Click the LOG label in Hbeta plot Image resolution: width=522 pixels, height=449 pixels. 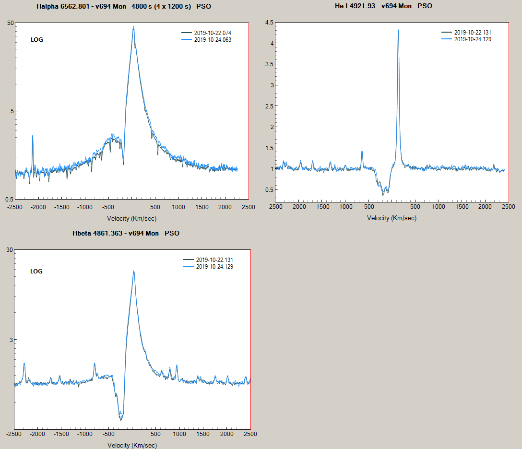click(36, 272)
